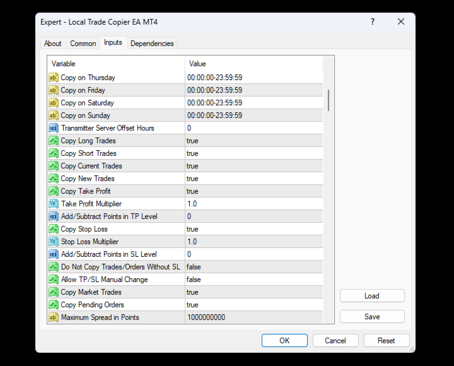
Task: Click Take Profit Multiplier value 1.0
Action: click(254, 204)
